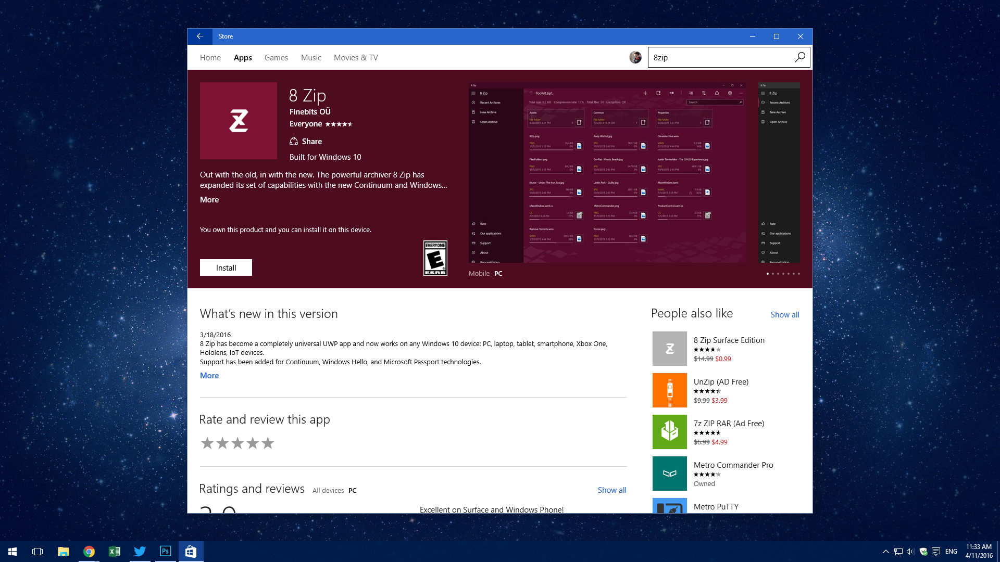Open 7z ZIP RAR green icon

[x=670, y=432]
